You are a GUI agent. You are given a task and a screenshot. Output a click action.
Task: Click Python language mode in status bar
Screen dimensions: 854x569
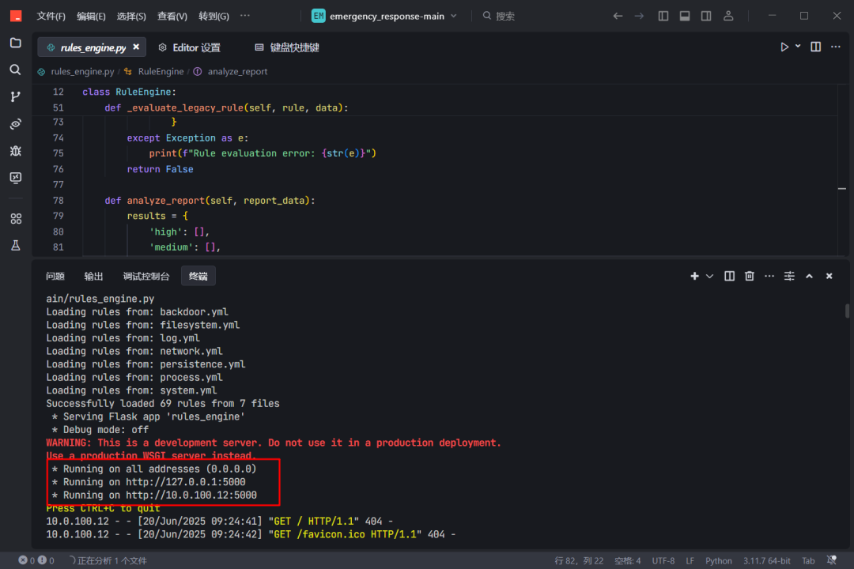coord(719,561)
